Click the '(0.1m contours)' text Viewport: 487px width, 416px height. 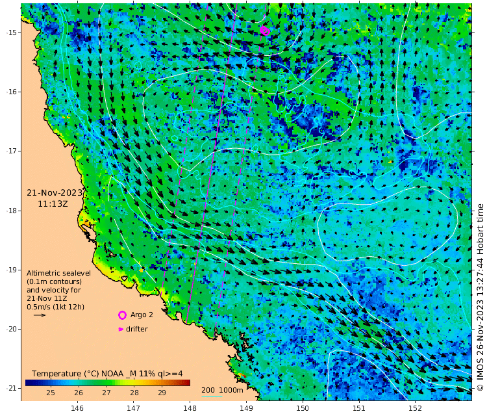(x=55, y=281)
